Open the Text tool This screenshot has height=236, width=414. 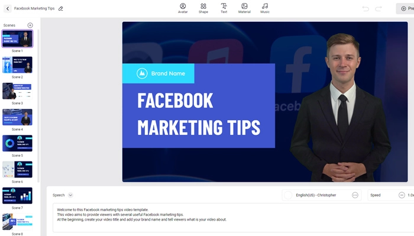pyautogui.click(x=224, y=8)
